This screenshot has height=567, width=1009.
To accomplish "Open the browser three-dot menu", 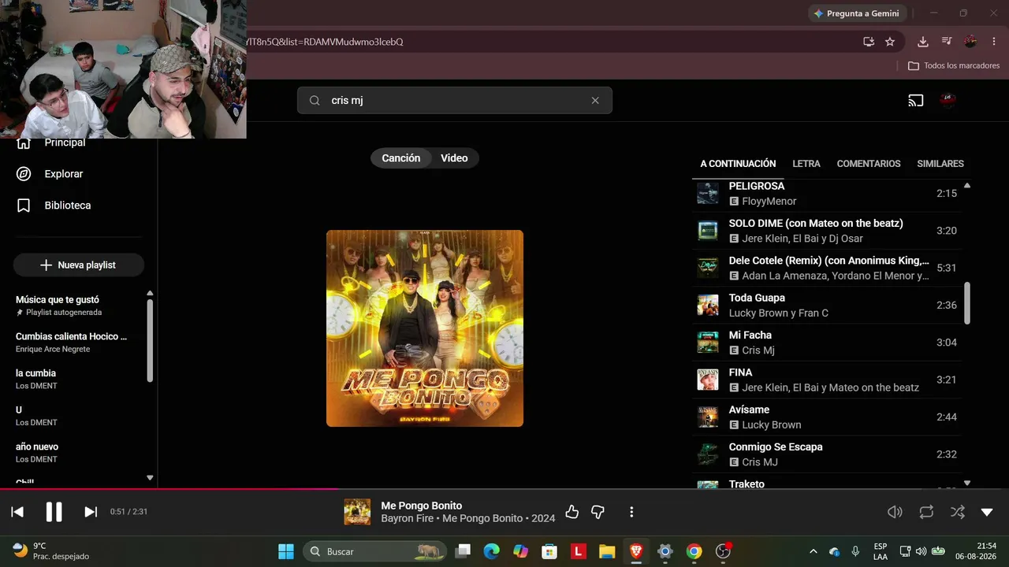I will click(992, 42).
